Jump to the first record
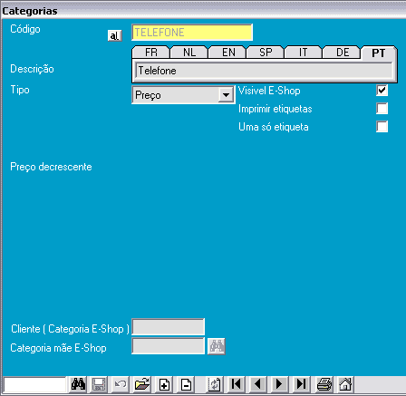Viewport: 406px width, 396px height. click(237, 384)
